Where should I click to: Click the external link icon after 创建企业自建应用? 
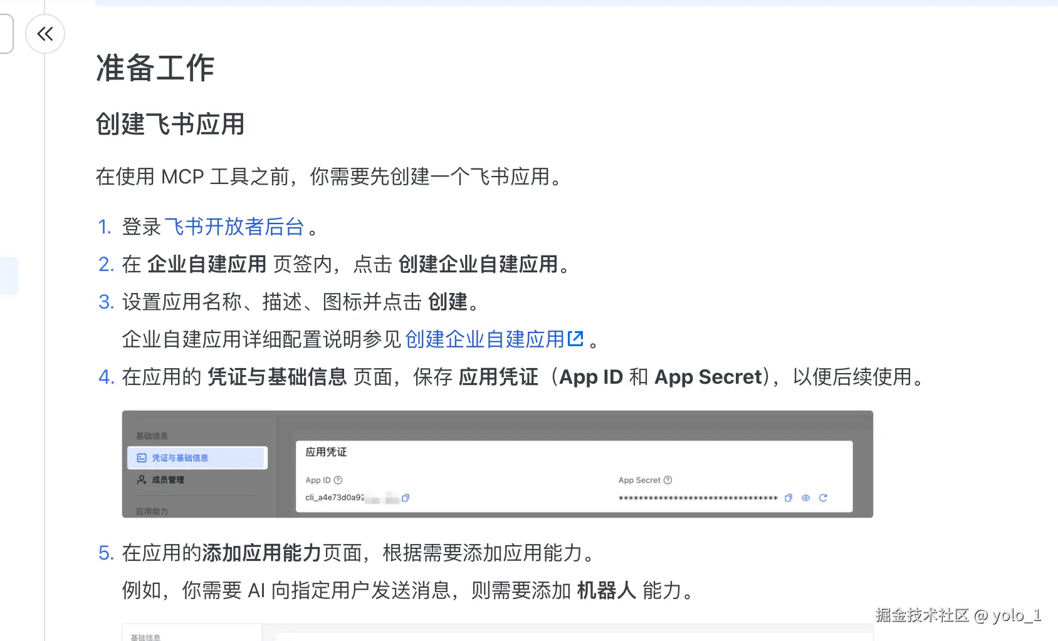point(576,338)
